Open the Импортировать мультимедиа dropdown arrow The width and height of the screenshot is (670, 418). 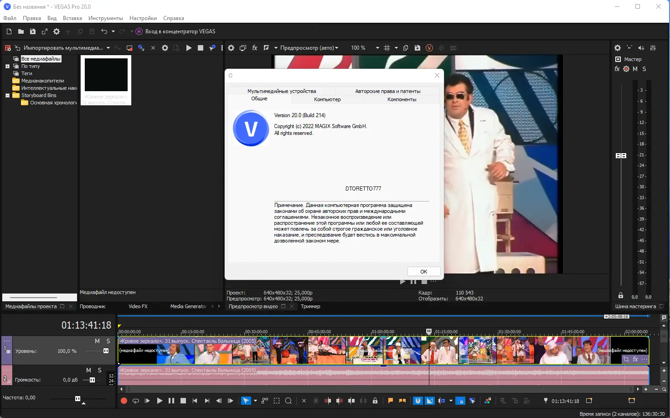pos(108,47)
